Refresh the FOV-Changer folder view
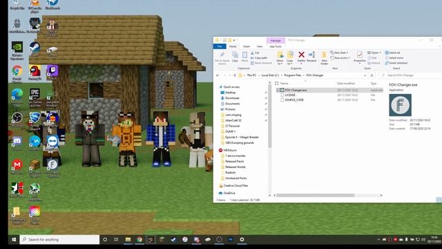Image resolution: width=442 pixels, height=249 pixels. pos(372,75)
